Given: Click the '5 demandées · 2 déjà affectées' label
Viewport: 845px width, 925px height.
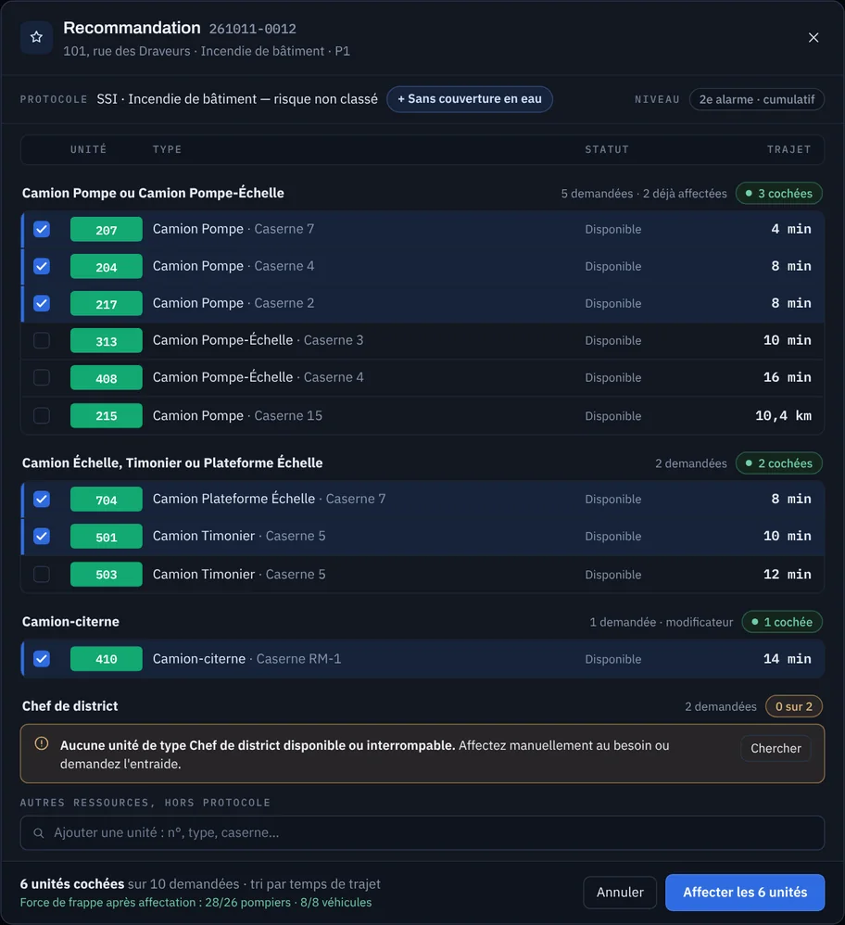Looking at the screenshot, I should 644,194.
